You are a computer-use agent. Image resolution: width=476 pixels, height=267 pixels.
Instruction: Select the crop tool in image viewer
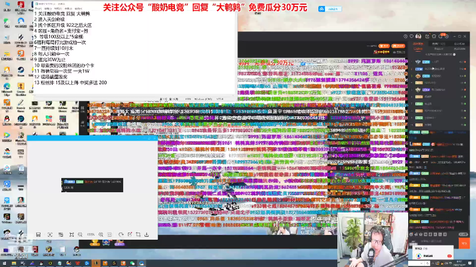click(x=138, y=234)
